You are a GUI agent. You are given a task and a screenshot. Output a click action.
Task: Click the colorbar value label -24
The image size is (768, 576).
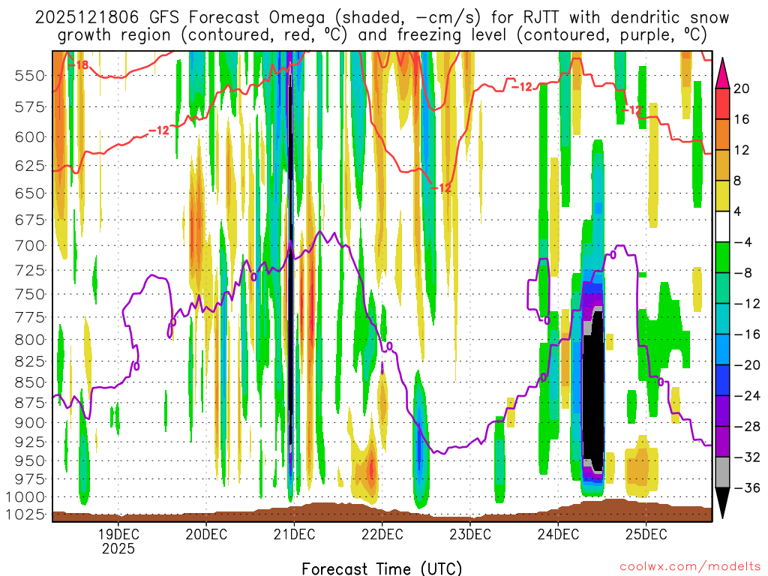pyautogui.click(x=747, y=396)
